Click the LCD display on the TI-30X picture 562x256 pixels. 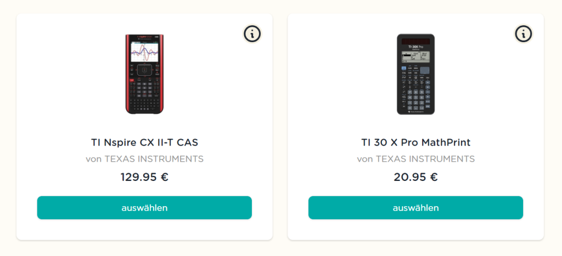point(416,57)
